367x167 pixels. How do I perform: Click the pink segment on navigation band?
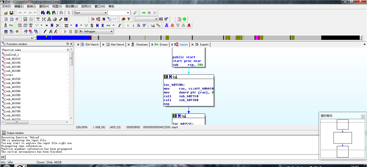point(257,38)
